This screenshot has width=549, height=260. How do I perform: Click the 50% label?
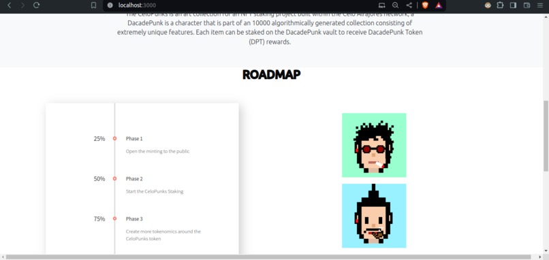[99, 179]
